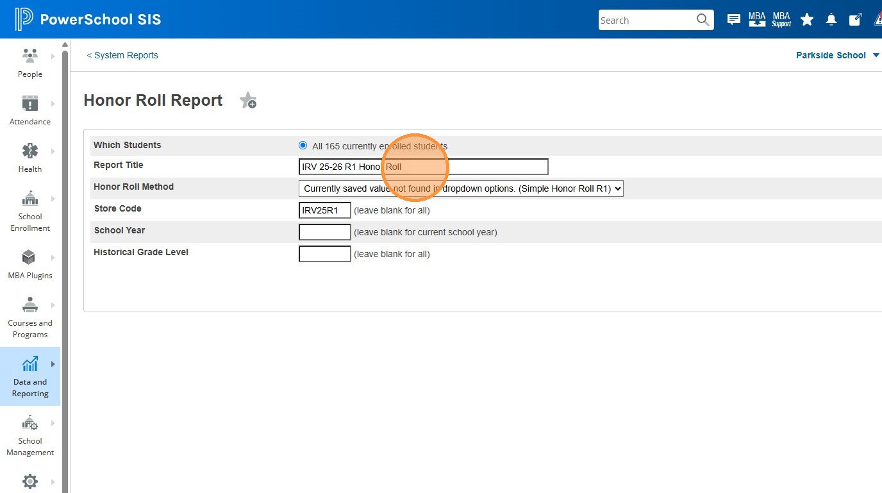Click the School Year label
The image size is (882, 493).
[119, 230]
